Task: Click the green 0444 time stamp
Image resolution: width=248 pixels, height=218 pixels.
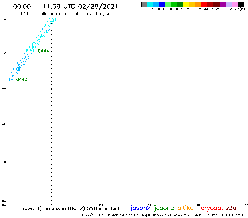Action: 43,51
